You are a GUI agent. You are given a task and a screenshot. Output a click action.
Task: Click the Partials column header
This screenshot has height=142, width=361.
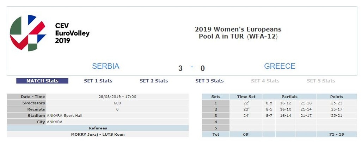[x=289, y=97]
